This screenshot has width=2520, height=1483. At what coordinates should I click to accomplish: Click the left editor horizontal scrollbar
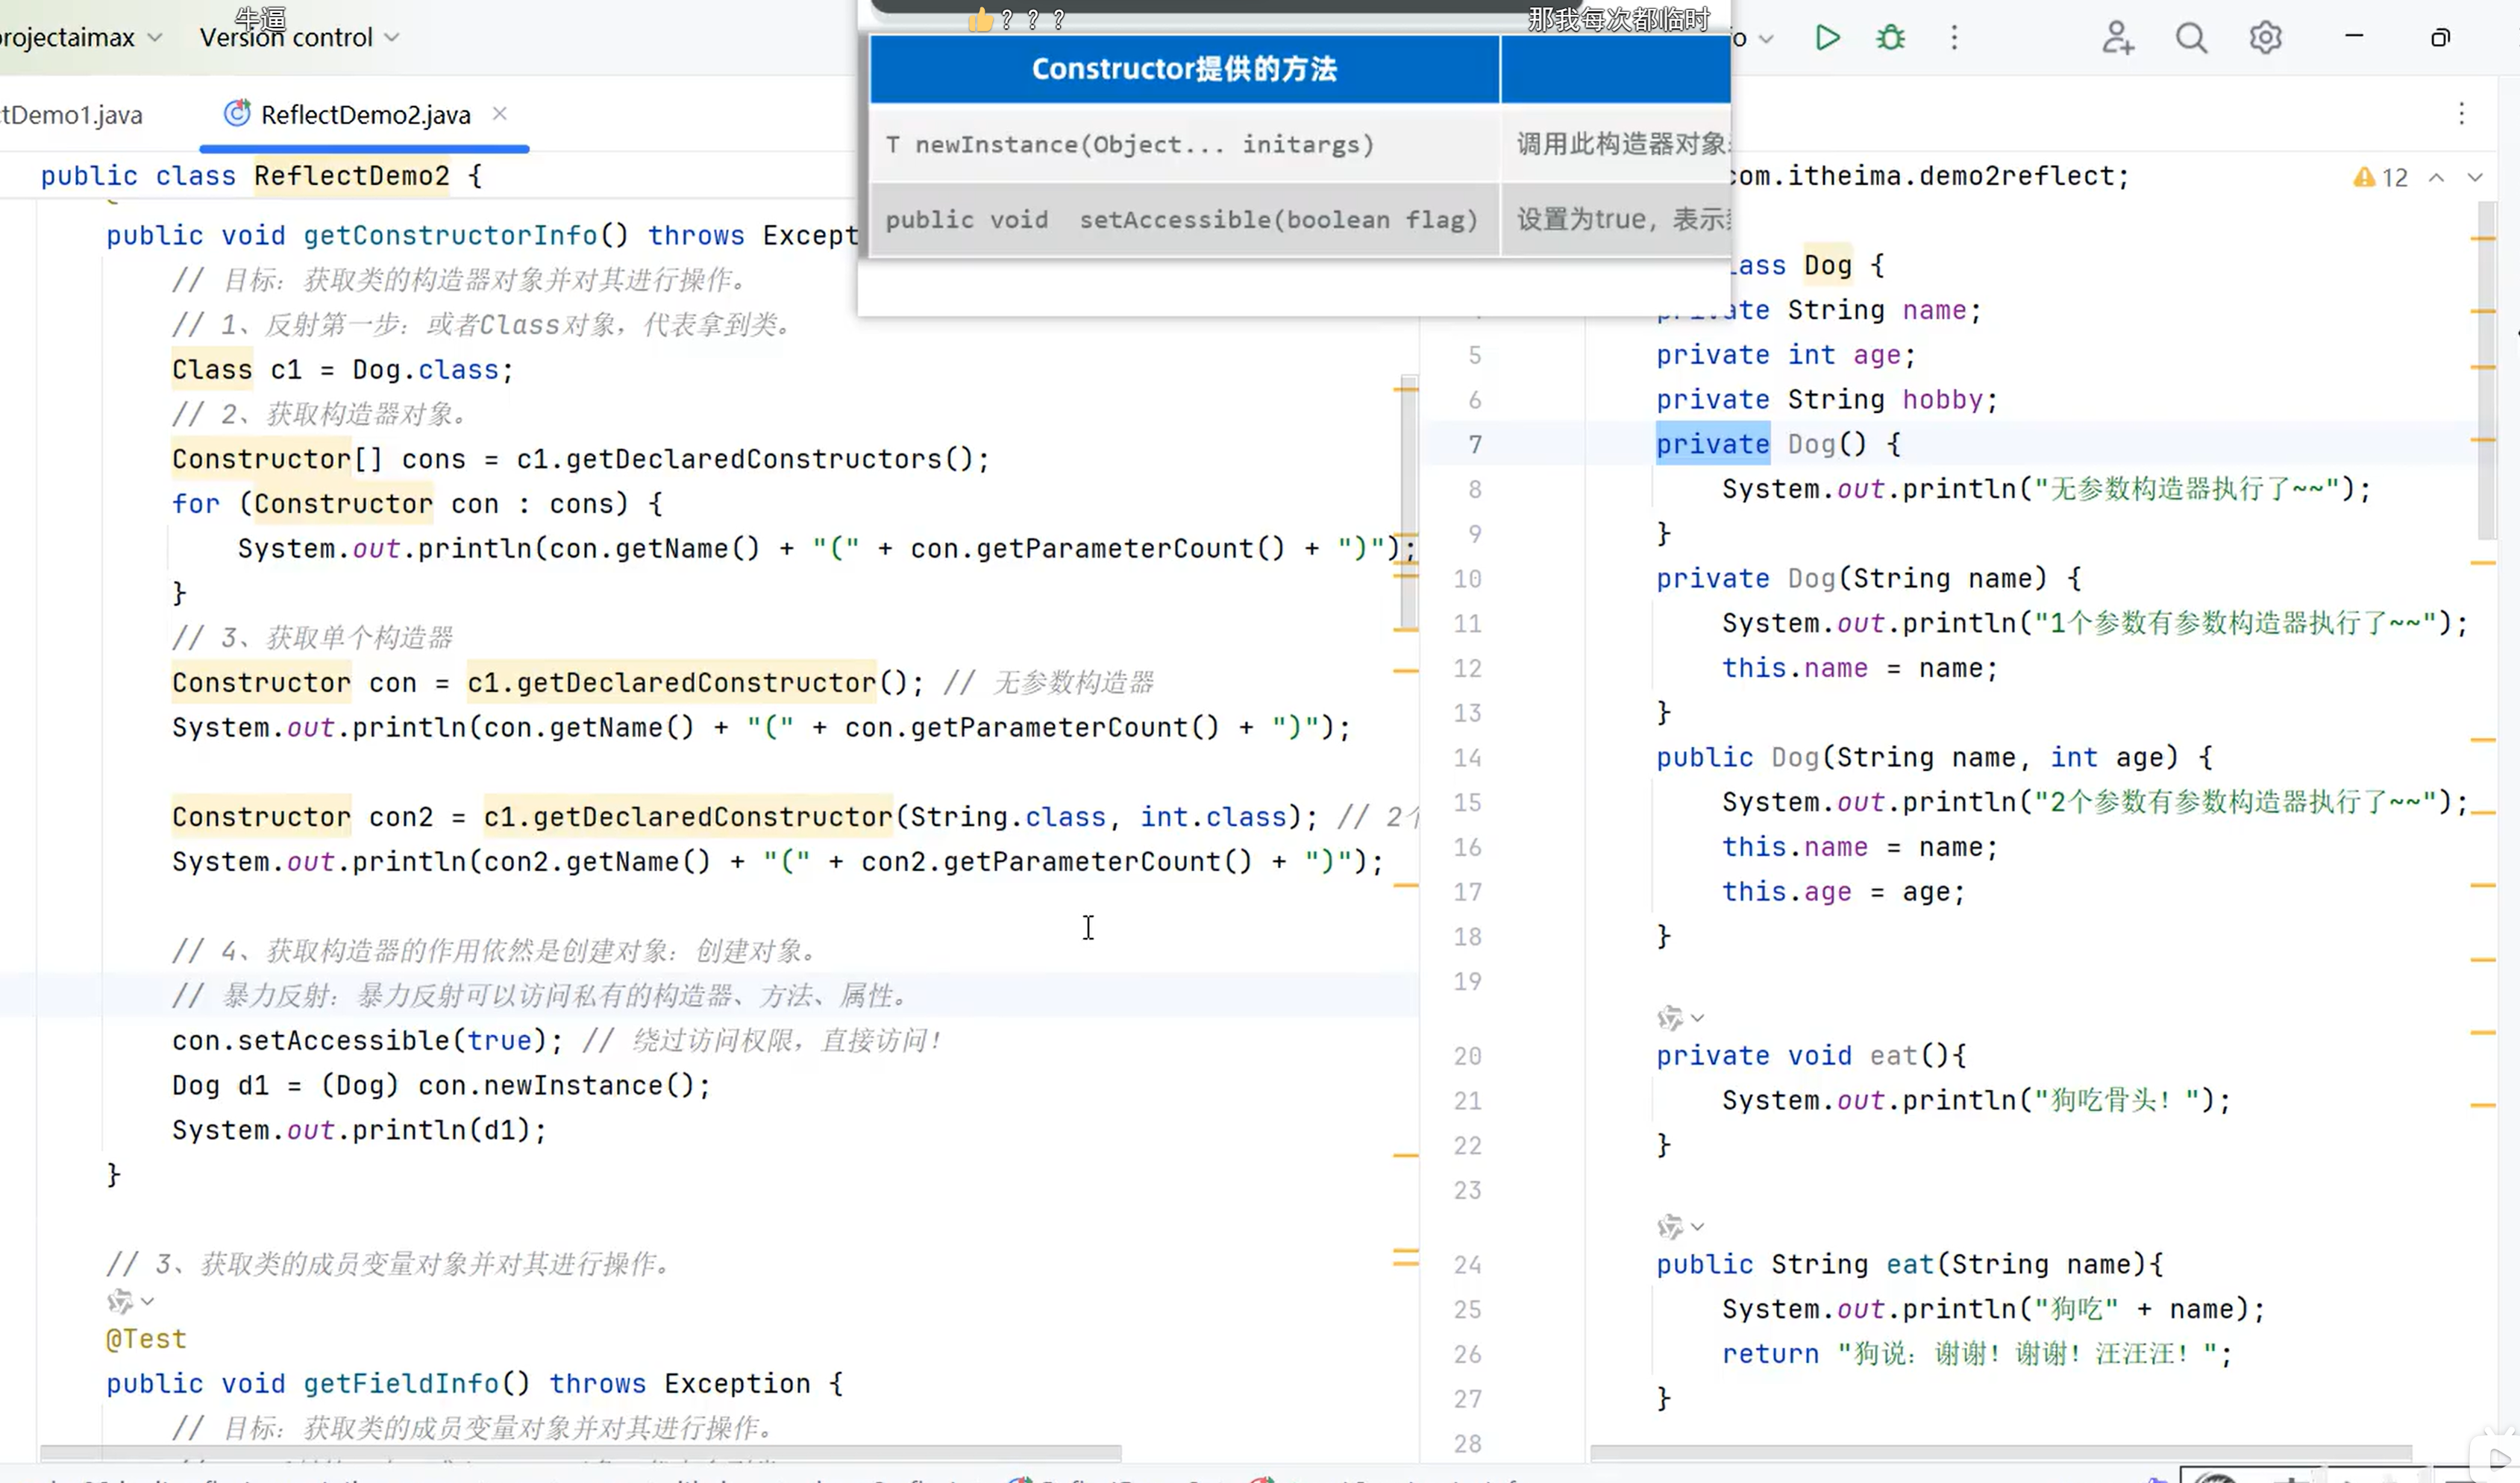580,1452
